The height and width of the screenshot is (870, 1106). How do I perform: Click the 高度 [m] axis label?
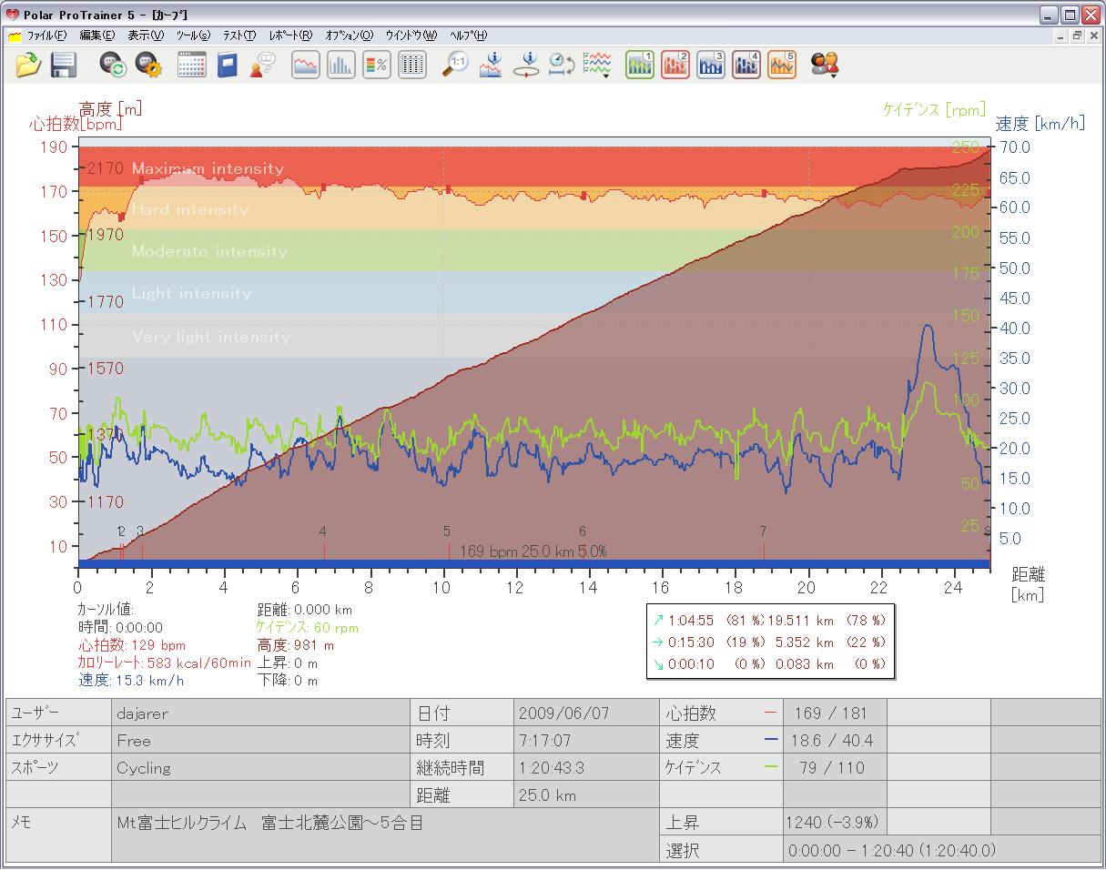click(110, 108)
